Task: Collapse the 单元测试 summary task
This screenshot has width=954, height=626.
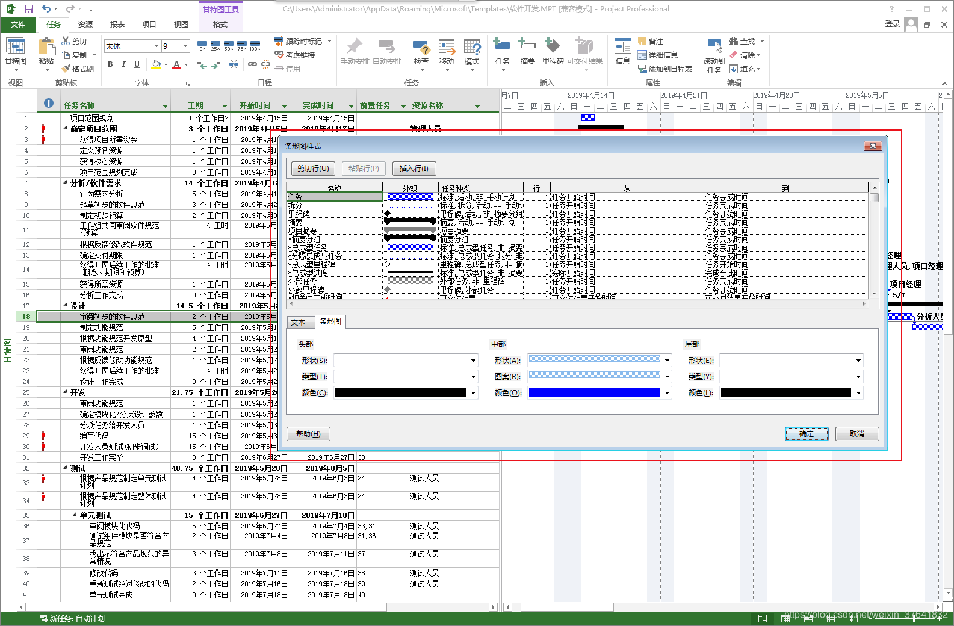Action: (x=75, y=515)
